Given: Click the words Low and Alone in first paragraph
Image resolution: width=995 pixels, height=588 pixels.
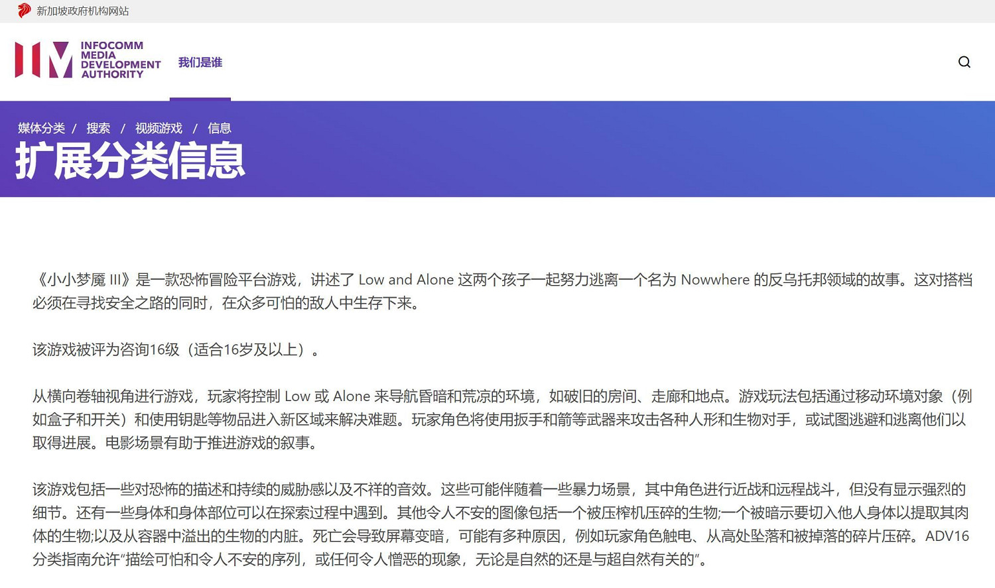Looking at the screenshot, I should tap(406, 280).
